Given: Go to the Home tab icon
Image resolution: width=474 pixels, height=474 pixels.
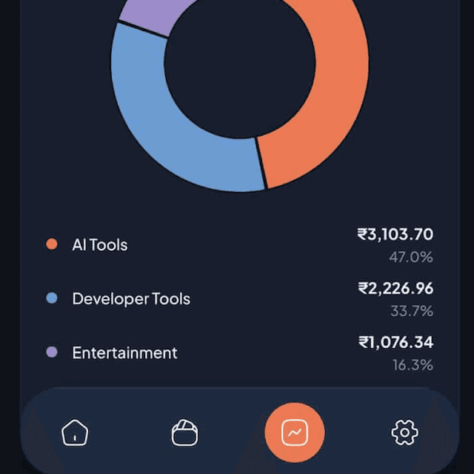Looking at the screenshot, I should click(75, 432).
